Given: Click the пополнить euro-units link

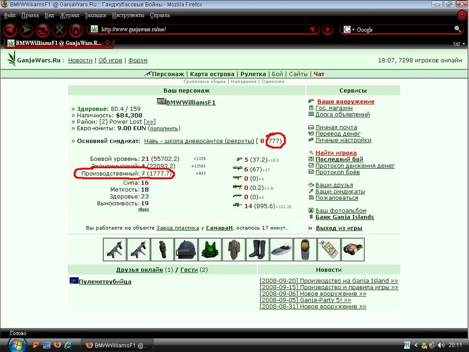Looking at the screenshot, I should 164,129.
